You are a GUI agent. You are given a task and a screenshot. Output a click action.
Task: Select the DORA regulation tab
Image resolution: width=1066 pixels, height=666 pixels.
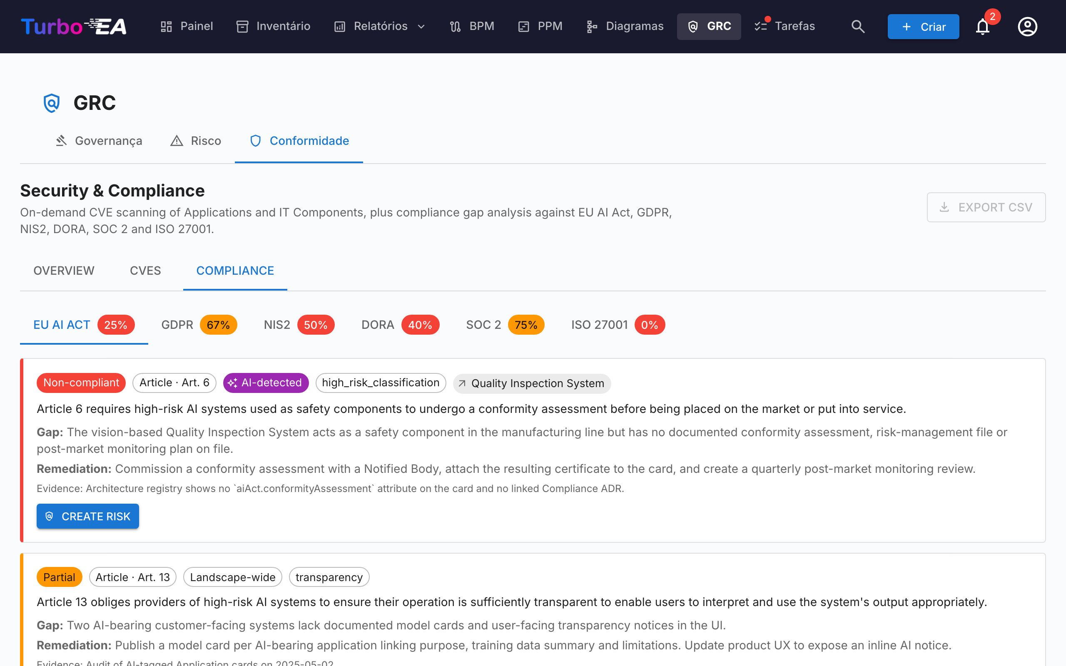pos(401,325)
